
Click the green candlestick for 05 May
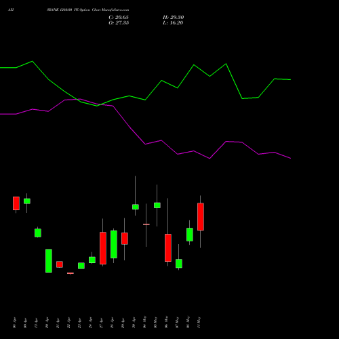point(157,205)
